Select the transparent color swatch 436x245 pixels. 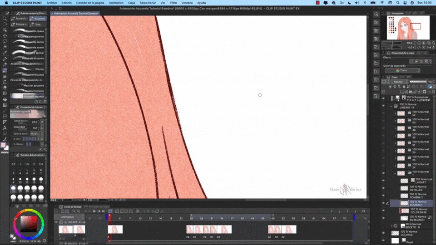pyautogui.click(x=5, y=152)
